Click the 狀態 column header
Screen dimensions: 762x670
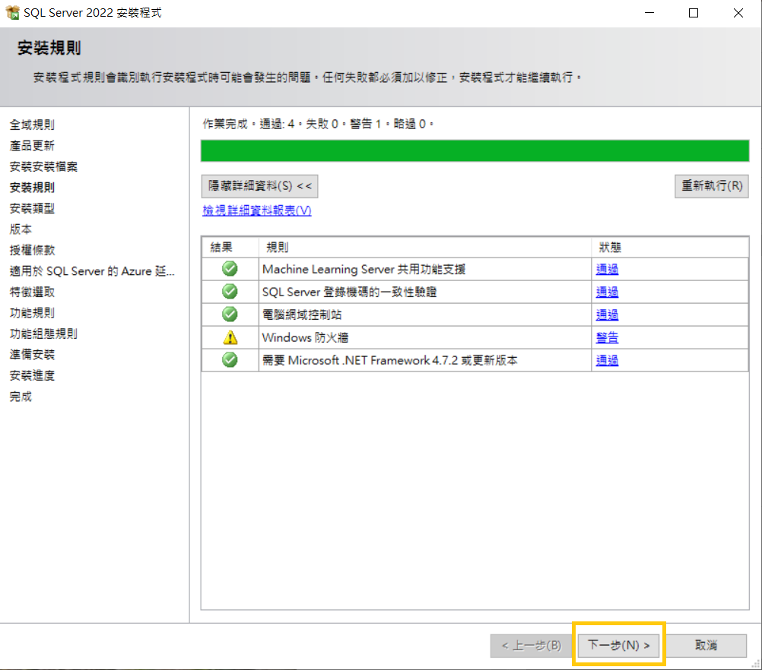670,247
